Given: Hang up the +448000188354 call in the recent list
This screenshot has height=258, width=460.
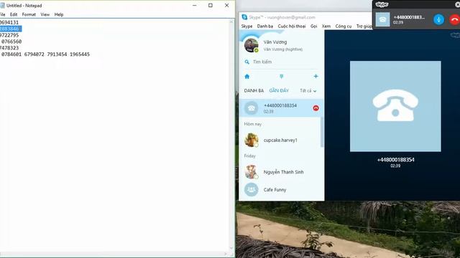Looking at the screenshot, I should 316,108.
